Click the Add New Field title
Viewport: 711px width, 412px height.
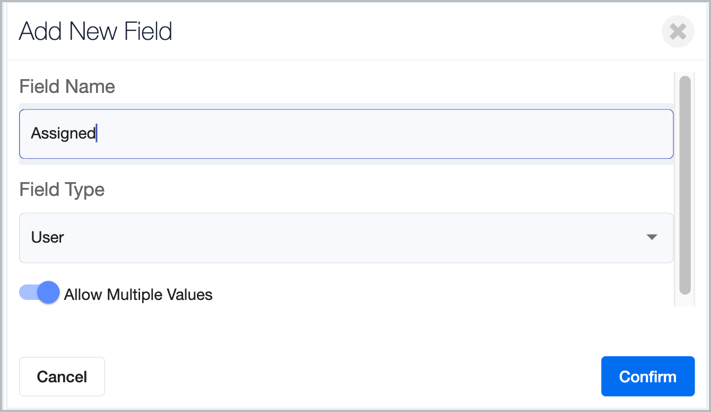[96, 31]
